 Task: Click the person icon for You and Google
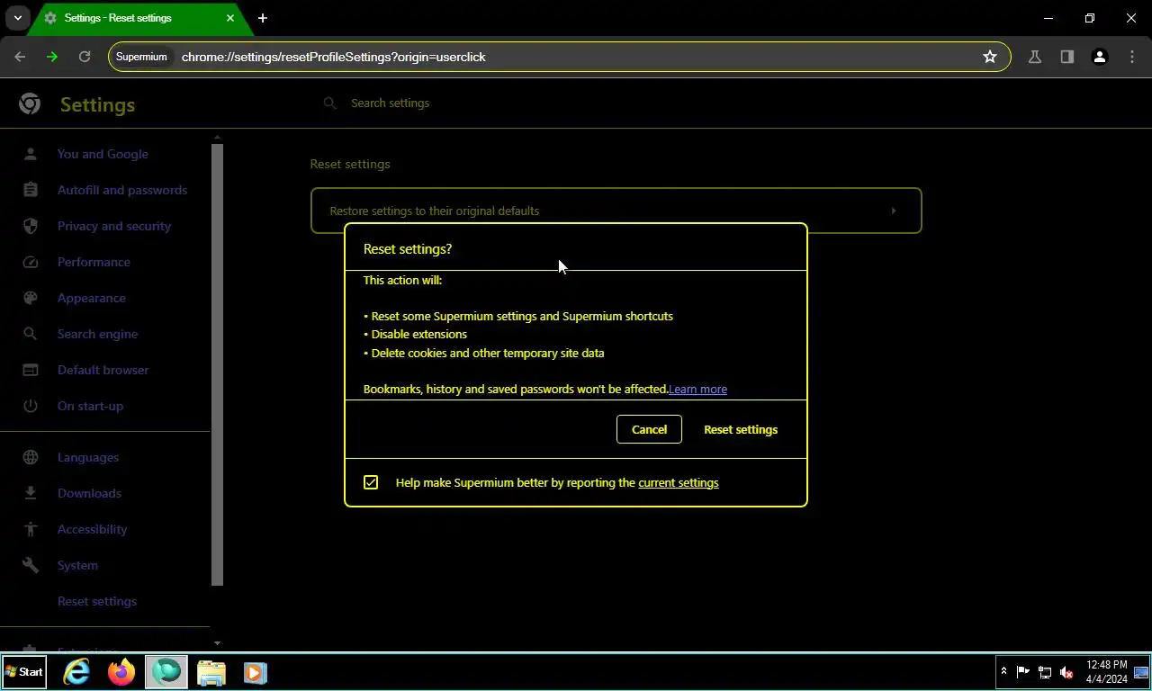tap(31, 154)
